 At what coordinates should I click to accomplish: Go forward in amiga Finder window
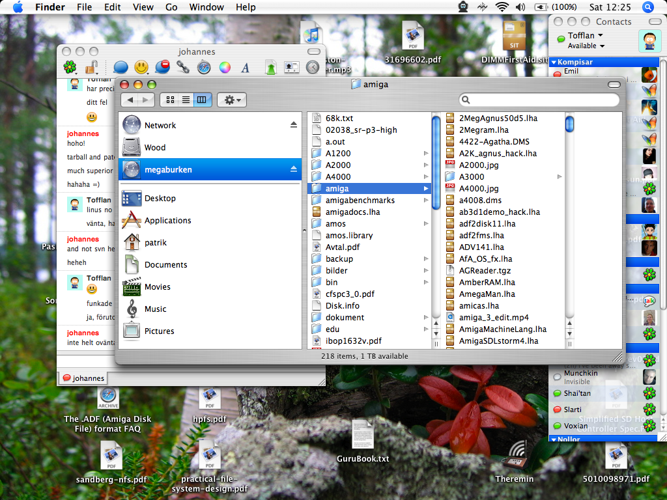tap(146, 100)
